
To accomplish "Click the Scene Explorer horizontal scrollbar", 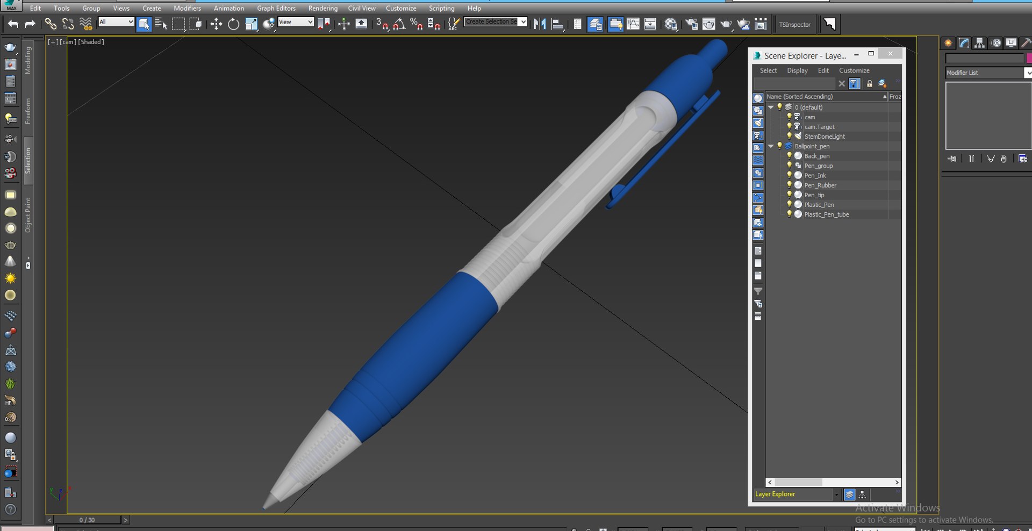I will pos(833,482).
